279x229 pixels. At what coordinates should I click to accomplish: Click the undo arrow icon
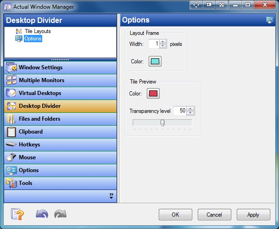42,214
